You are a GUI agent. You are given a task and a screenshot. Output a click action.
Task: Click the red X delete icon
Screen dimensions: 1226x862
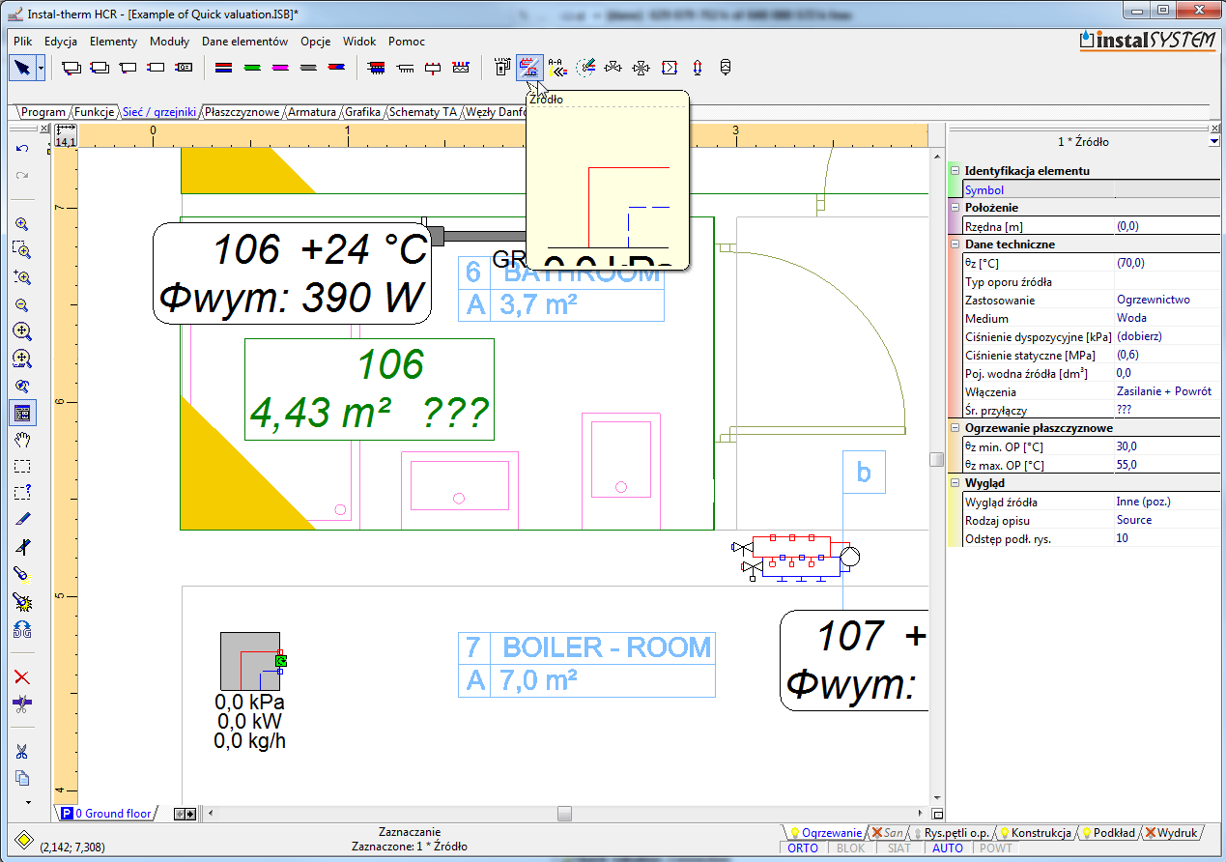[23, 677]
